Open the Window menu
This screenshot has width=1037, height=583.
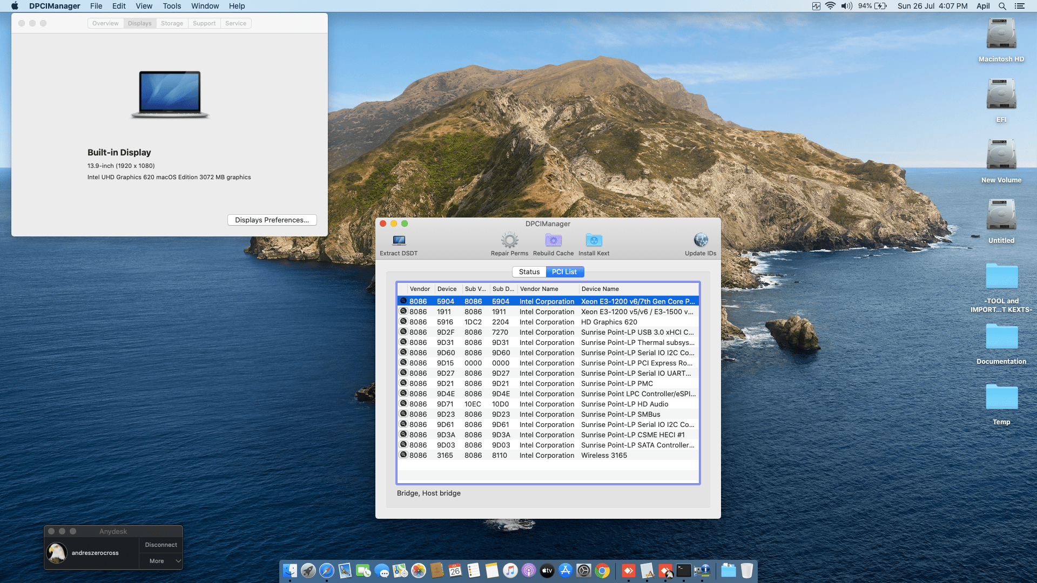tap(205, 6)
